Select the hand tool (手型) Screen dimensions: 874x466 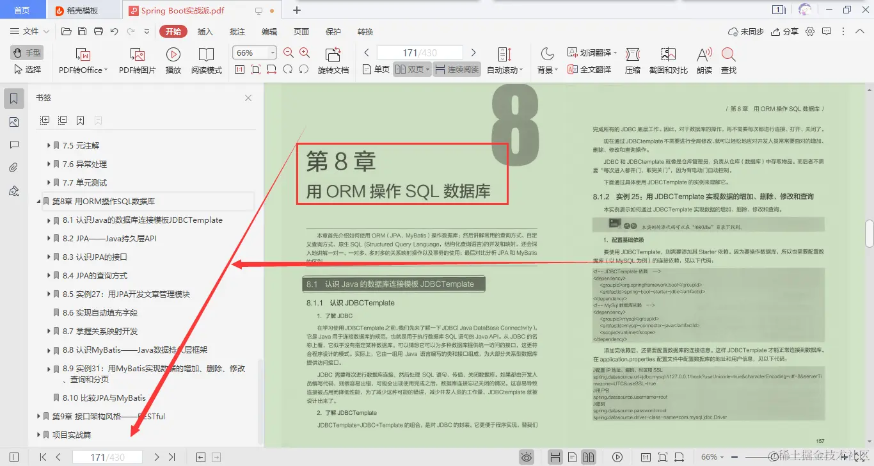26,52
